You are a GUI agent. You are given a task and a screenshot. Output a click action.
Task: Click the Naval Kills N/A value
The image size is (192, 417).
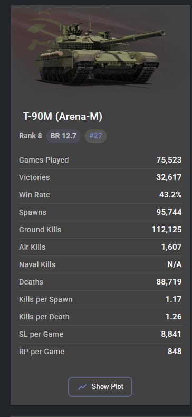click(x=175, y=264)
